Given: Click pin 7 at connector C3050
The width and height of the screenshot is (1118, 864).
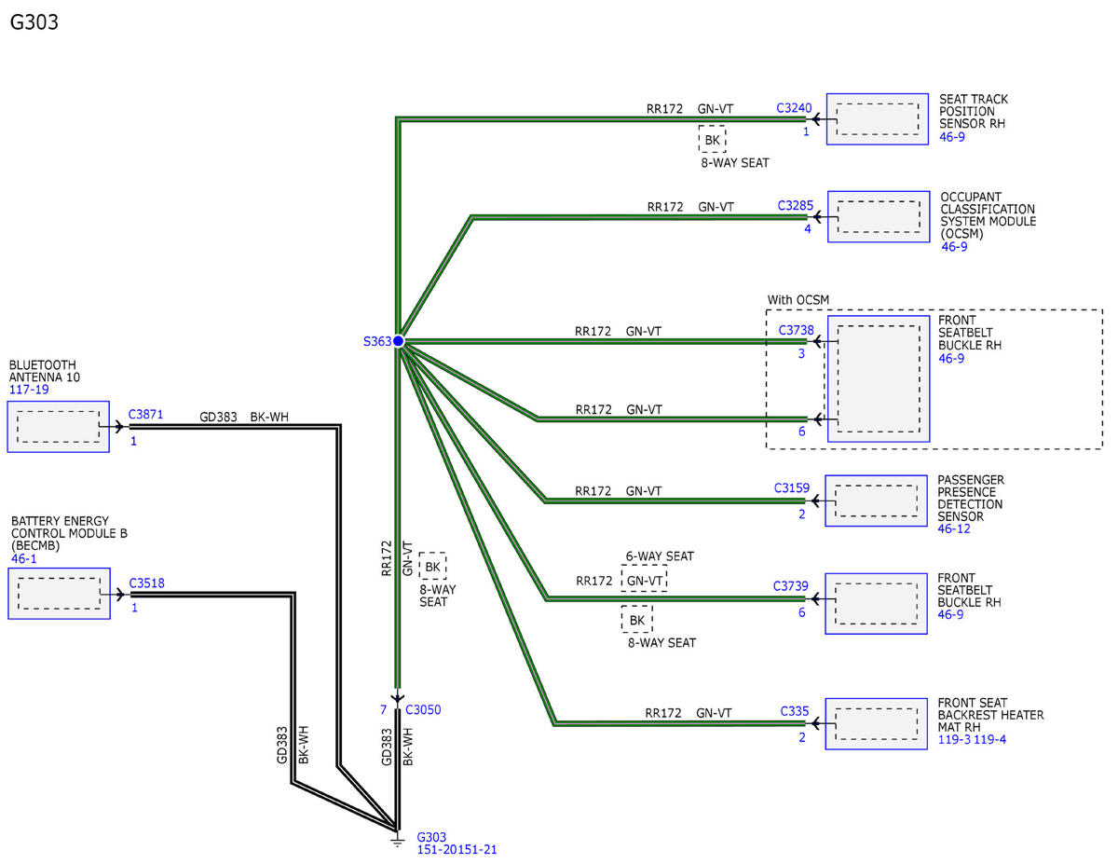Looking at the screenshot, I should [x=383, y=709].
